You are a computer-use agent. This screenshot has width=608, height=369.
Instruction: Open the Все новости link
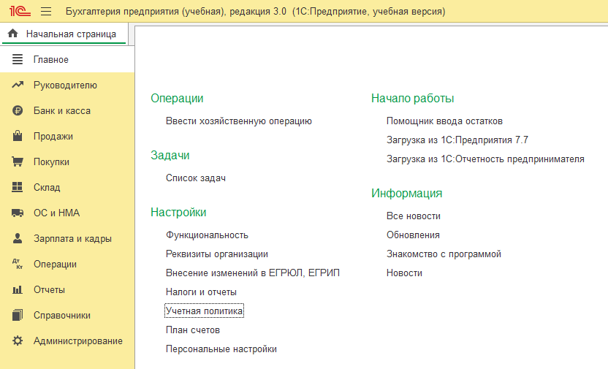(414, 216)
